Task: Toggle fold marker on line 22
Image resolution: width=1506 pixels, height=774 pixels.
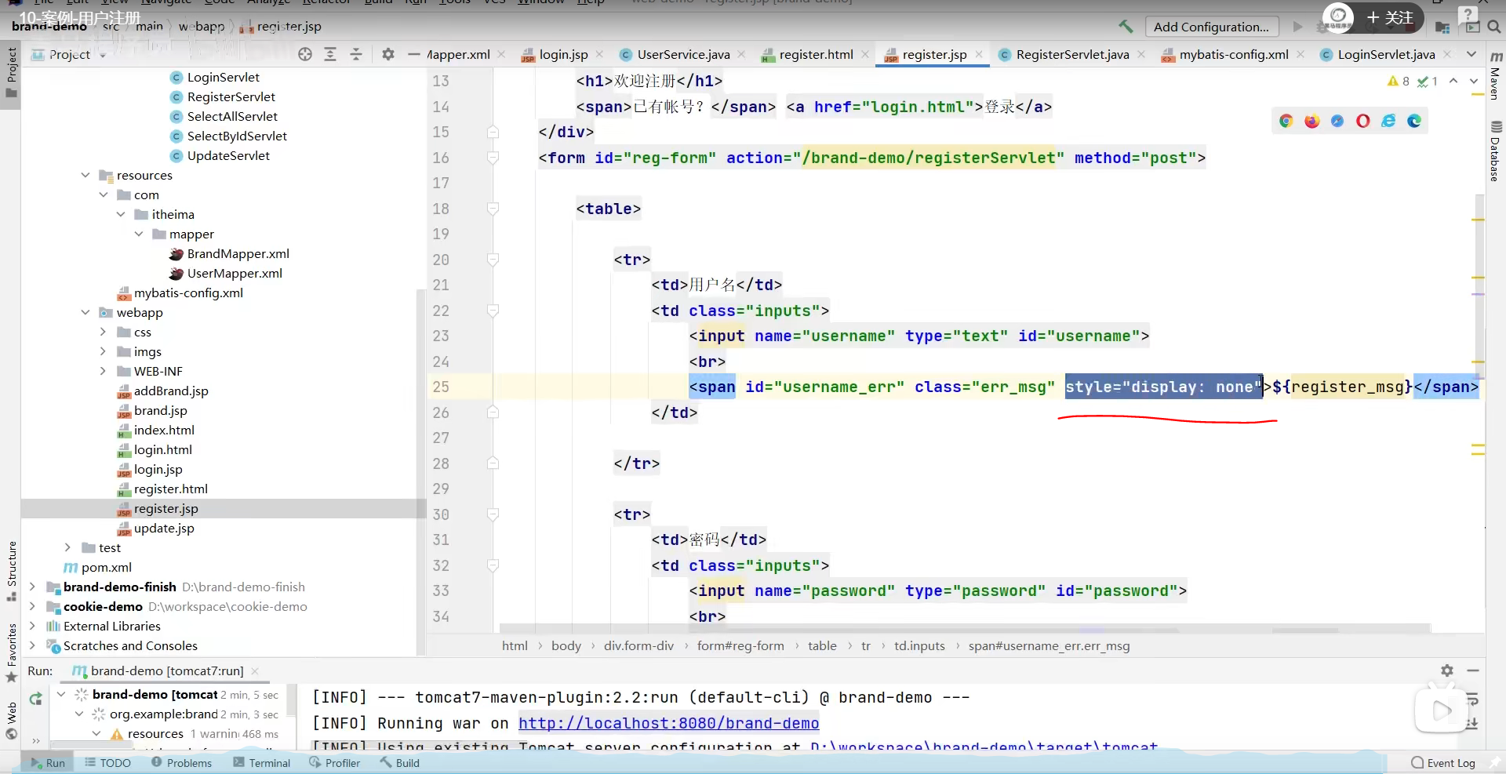Action: (493, 311)
